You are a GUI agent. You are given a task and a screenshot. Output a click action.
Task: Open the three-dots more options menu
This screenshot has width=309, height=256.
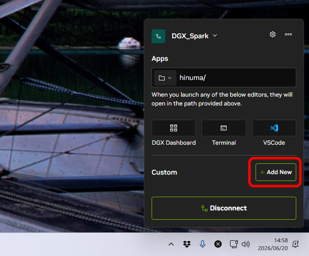(288, 34)
